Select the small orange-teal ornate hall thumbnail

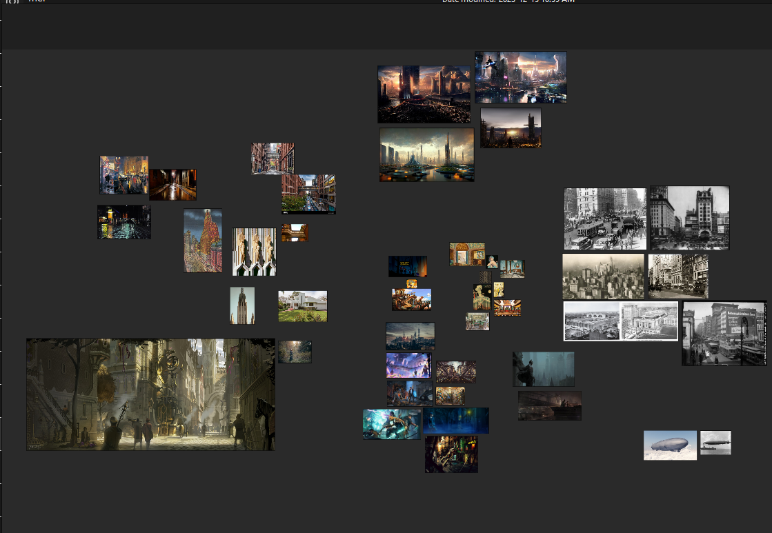450,396
